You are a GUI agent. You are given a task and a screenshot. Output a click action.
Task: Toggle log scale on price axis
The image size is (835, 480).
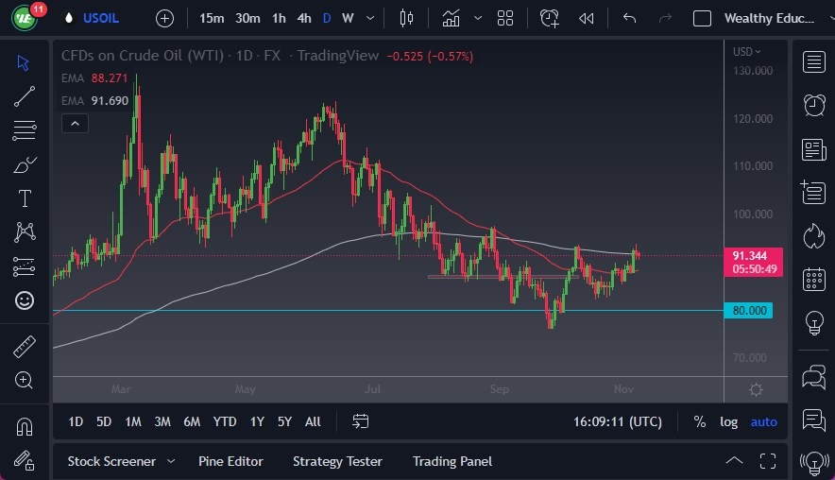[x=728, y=421]
